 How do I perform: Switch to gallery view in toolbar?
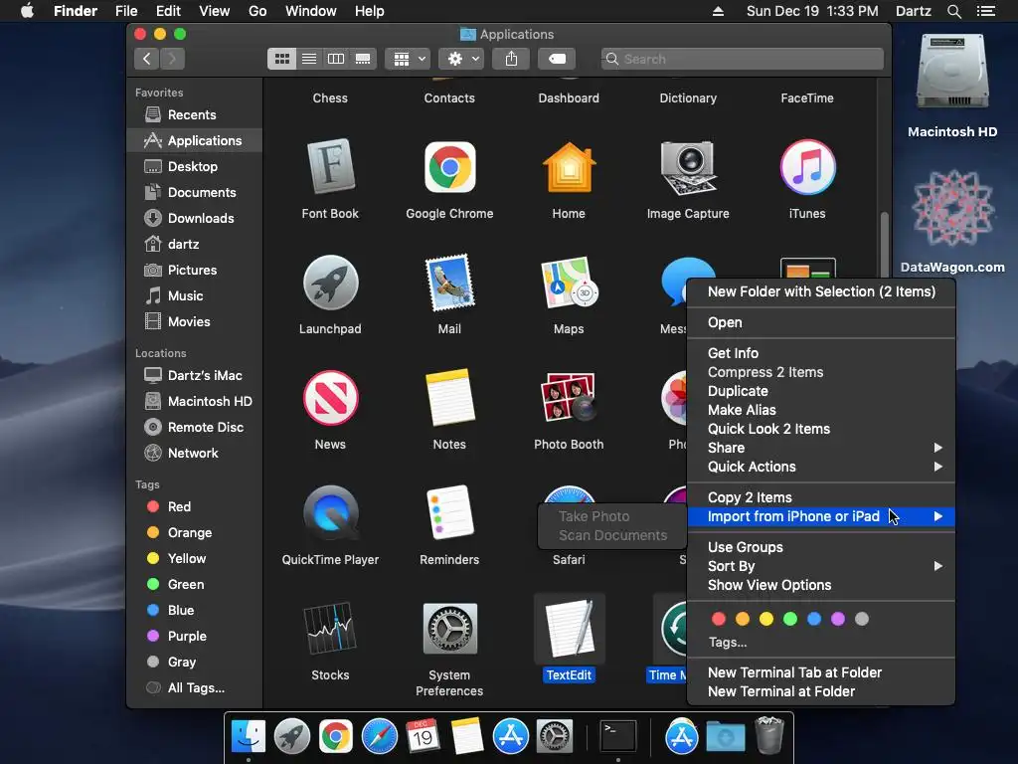point(363,59)
